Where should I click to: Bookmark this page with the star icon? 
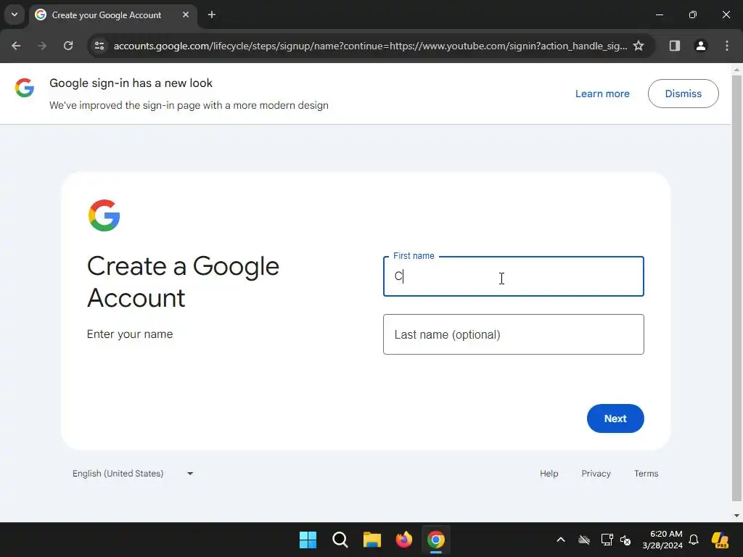pyautogui.click(x=639, y=46)
